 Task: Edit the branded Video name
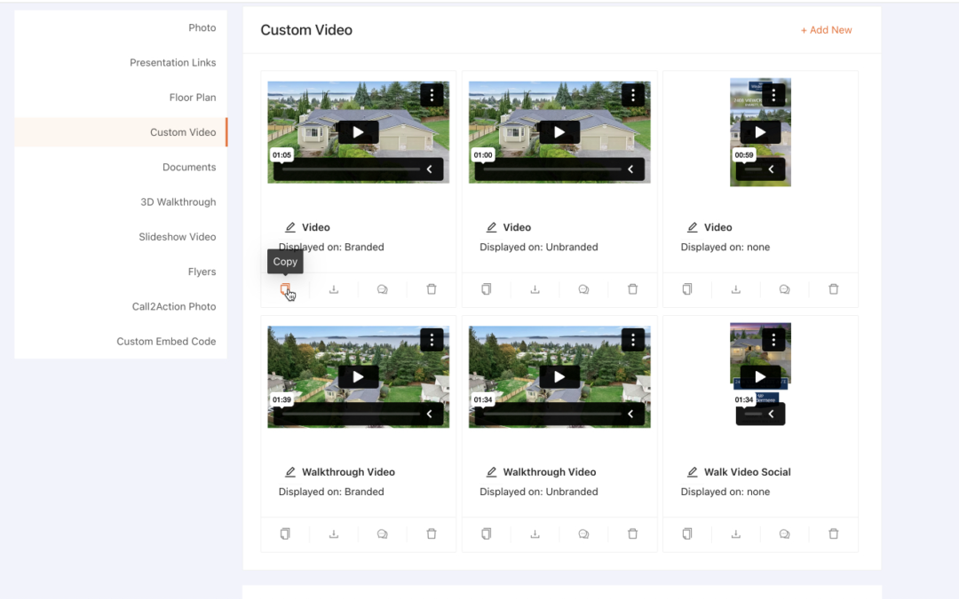(x=291, y=227)
